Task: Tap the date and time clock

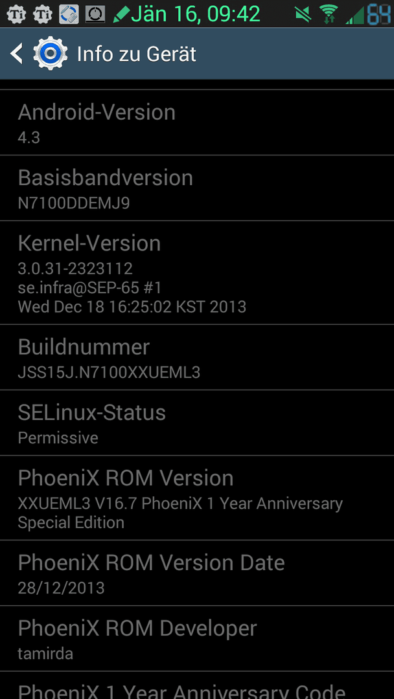Action: pyautogui.click(x=196, y=14)
